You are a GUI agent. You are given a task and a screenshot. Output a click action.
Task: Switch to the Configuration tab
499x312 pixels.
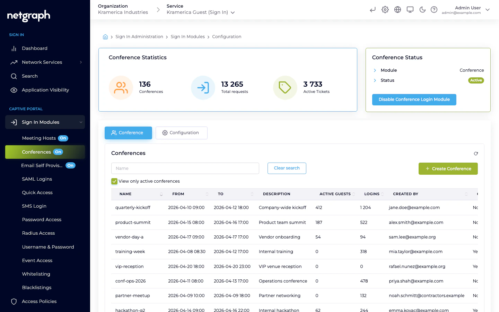pos(181,133)
